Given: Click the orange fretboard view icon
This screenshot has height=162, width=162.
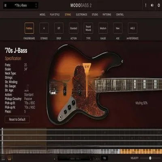Looking at the screenshot, I should click(9, 159).
